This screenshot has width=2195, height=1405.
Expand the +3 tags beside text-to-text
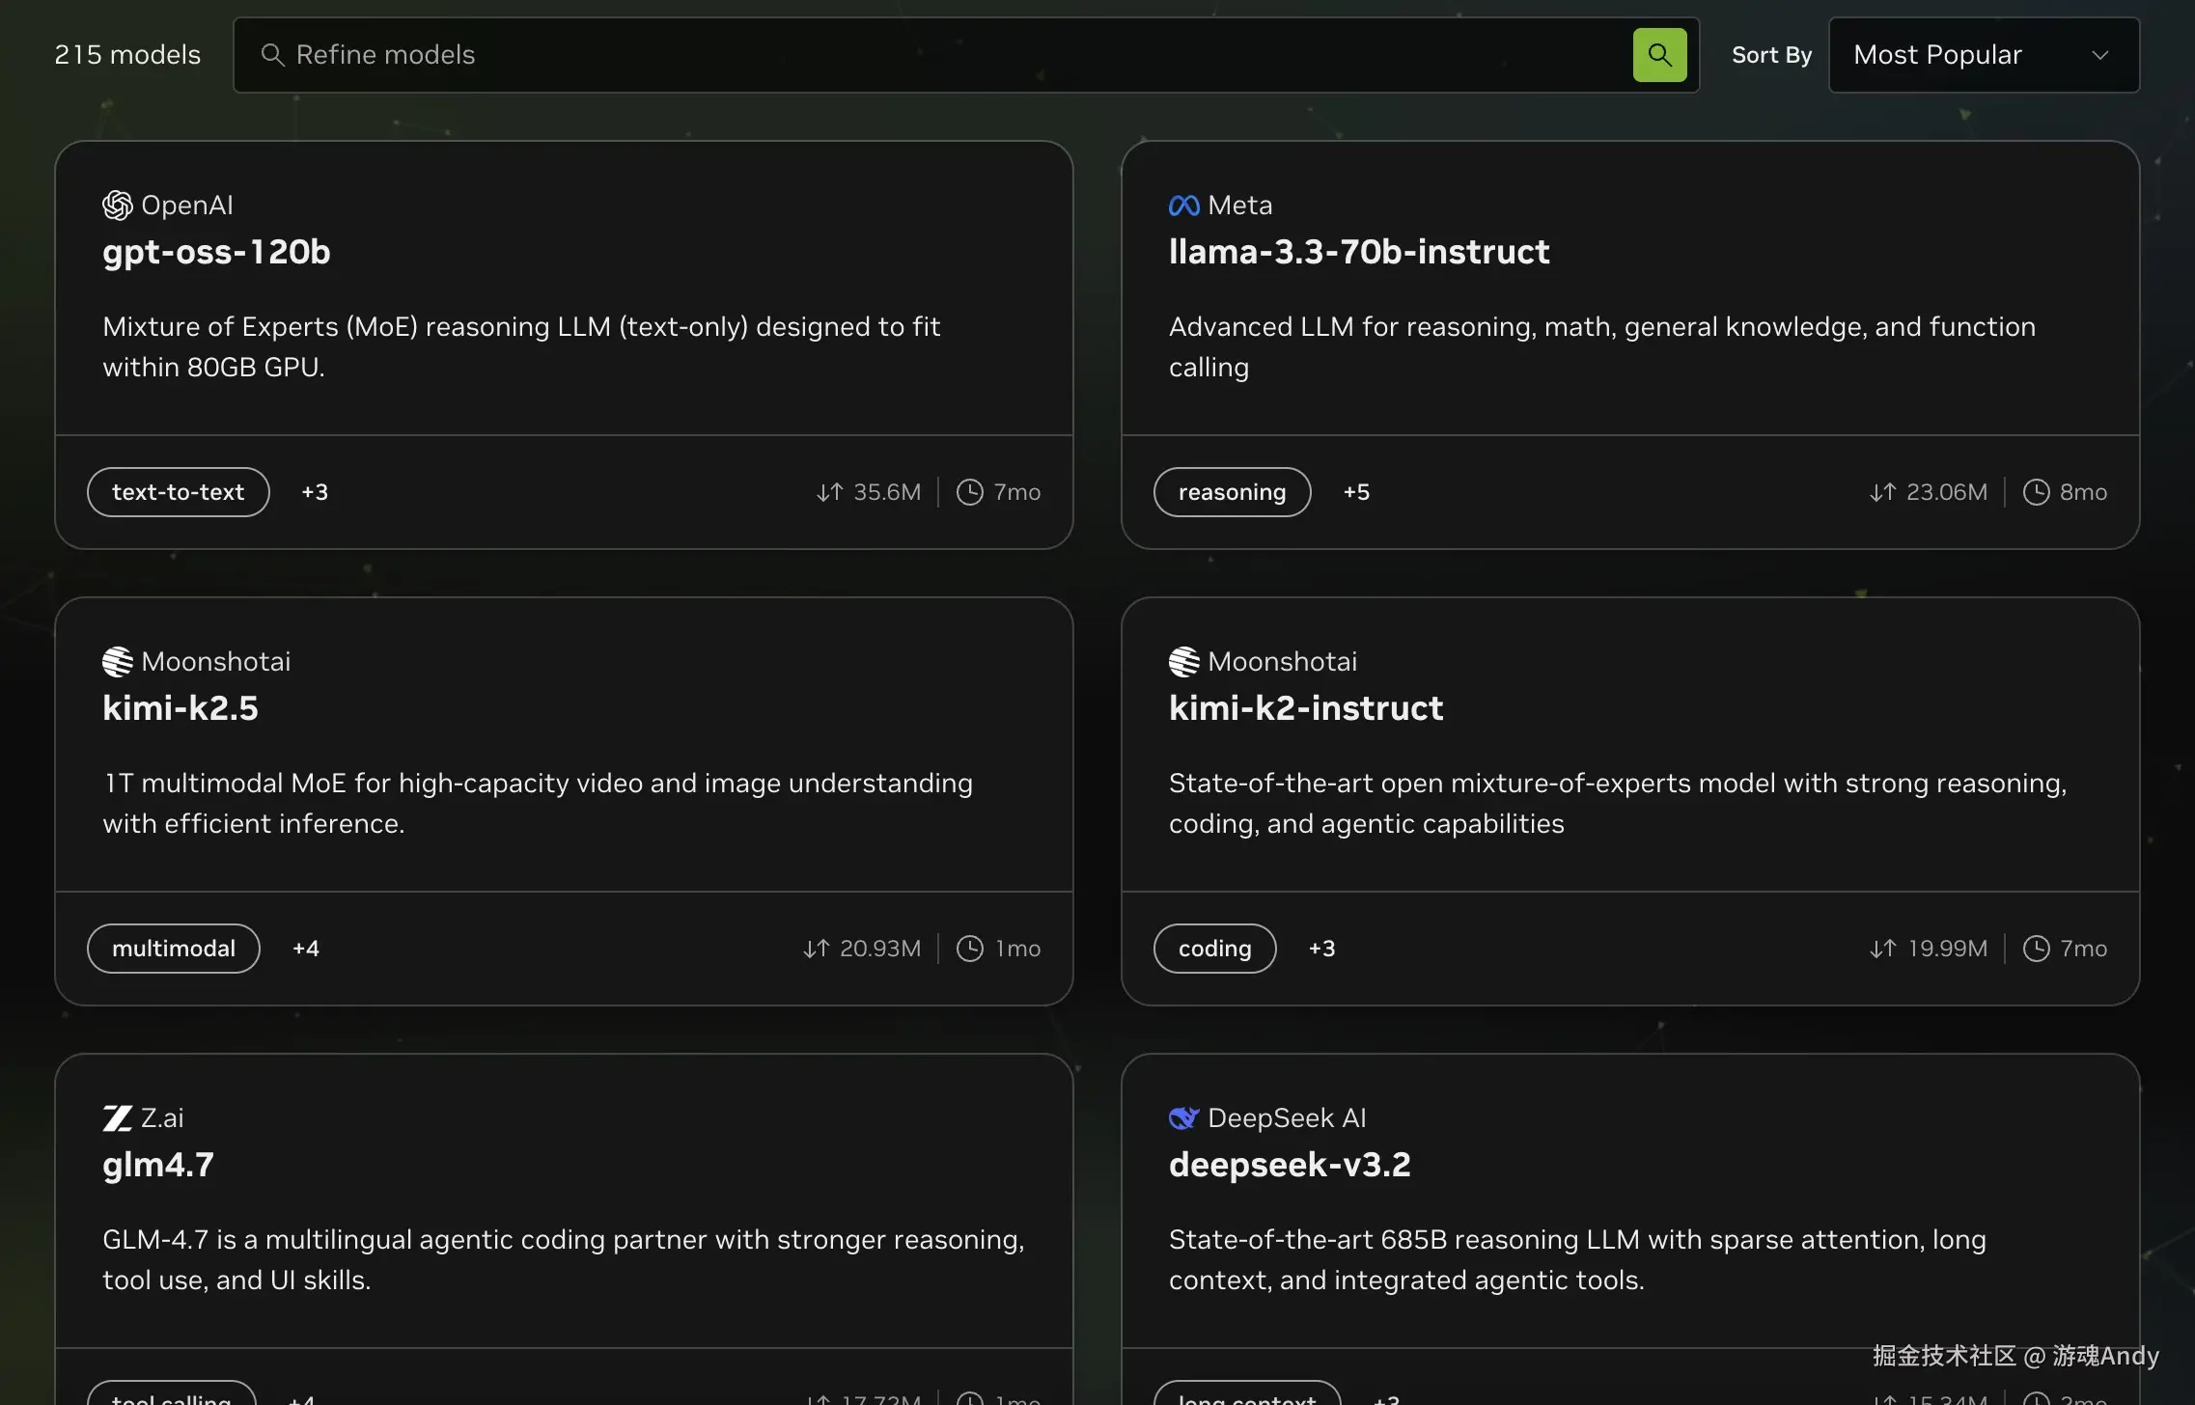pos(314,492)
